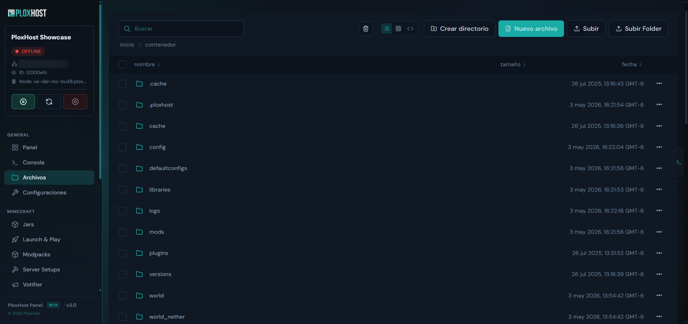Select the logs folder checkbox
This screenshot has width=688, height=324.
(123, 211)
